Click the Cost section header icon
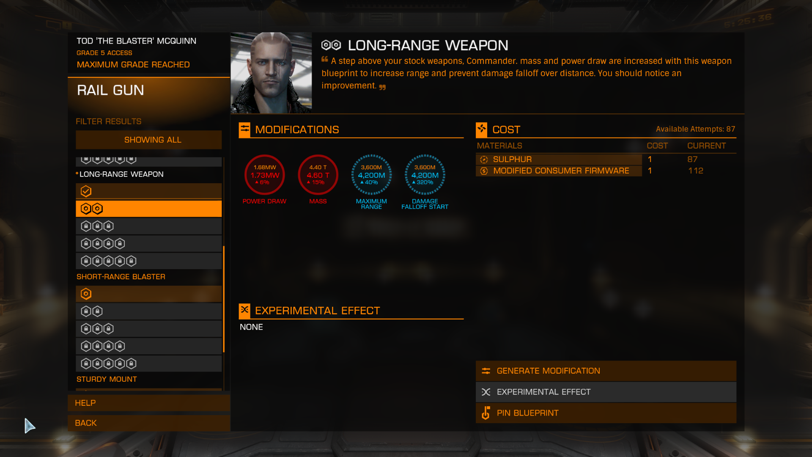Viewport: 812px width, 457px height. pos(481,129)
